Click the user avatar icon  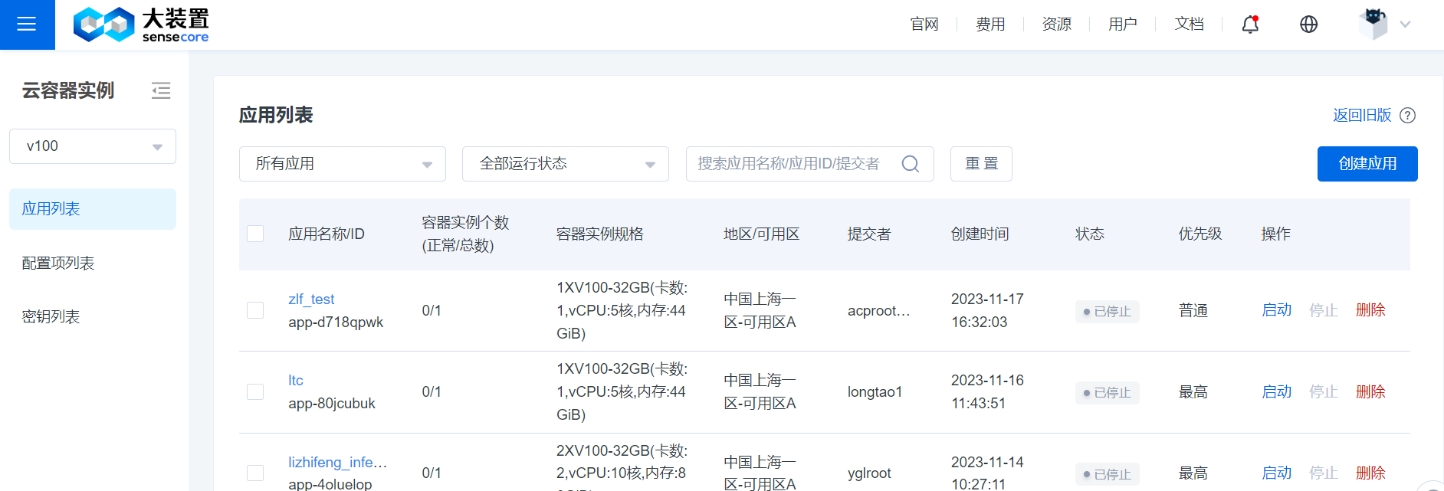pos(1373,25)
